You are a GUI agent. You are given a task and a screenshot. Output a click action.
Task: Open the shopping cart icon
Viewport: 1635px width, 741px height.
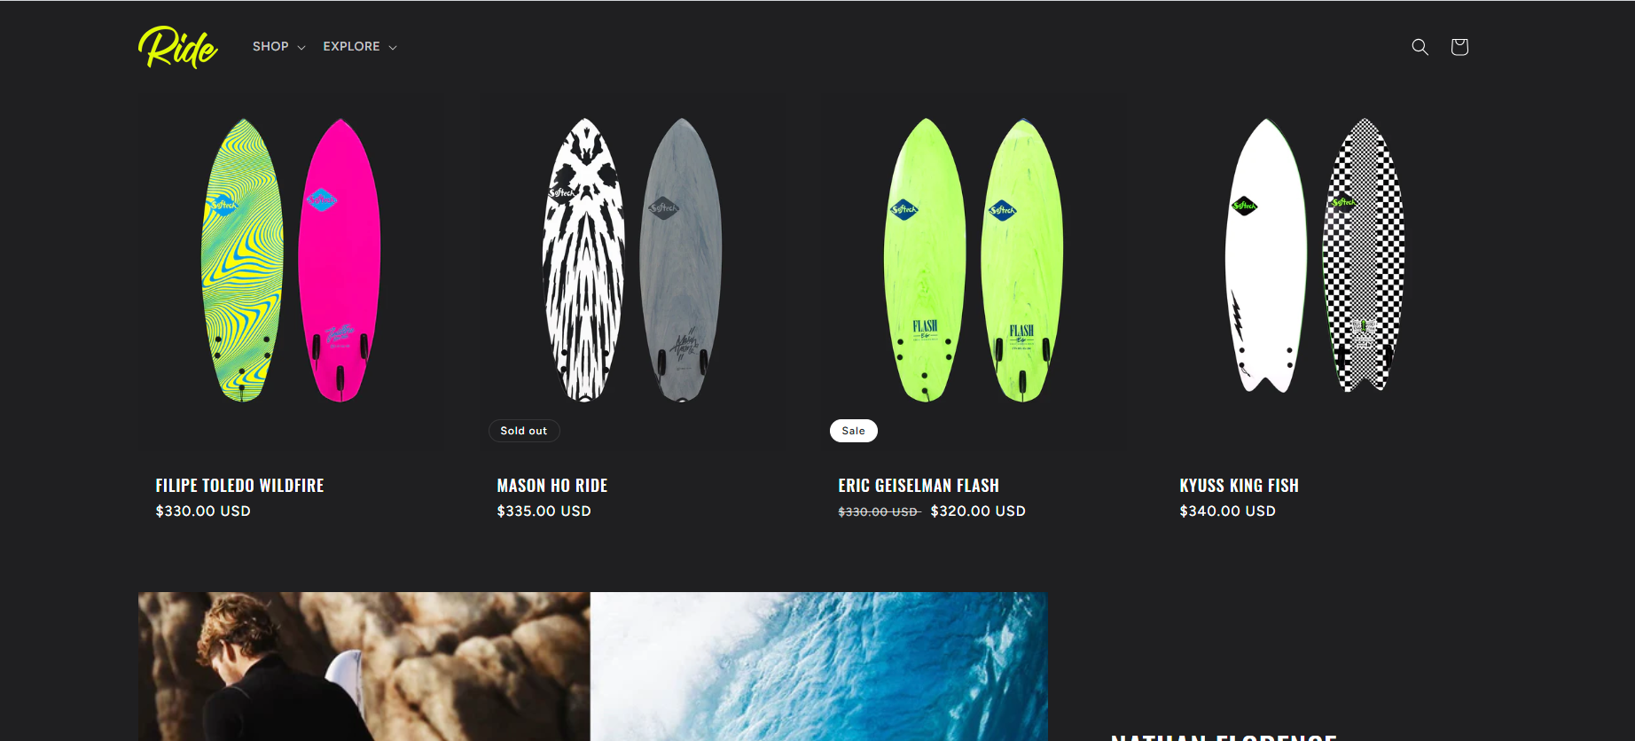point(1459,47)
